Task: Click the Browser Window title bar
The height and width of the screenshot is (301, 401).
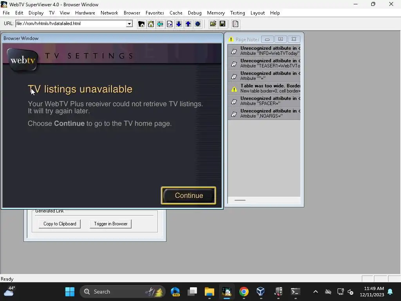Action: click(x=112, y=38)
